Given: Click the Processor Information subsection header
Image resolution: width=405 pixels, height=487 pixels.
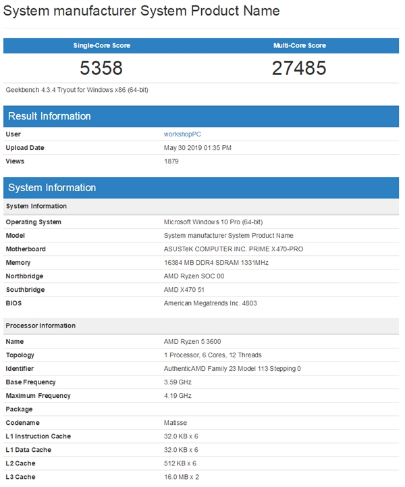Looking at the screenshot, I should (x=40, y=326).
